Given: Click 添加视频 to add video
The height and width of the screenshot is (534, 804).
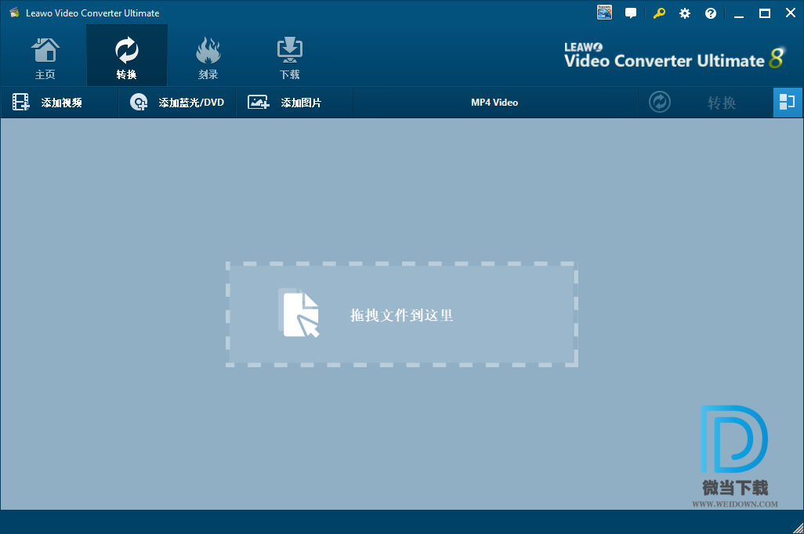Looking at the screenshot, I should (x=59, y=103).
